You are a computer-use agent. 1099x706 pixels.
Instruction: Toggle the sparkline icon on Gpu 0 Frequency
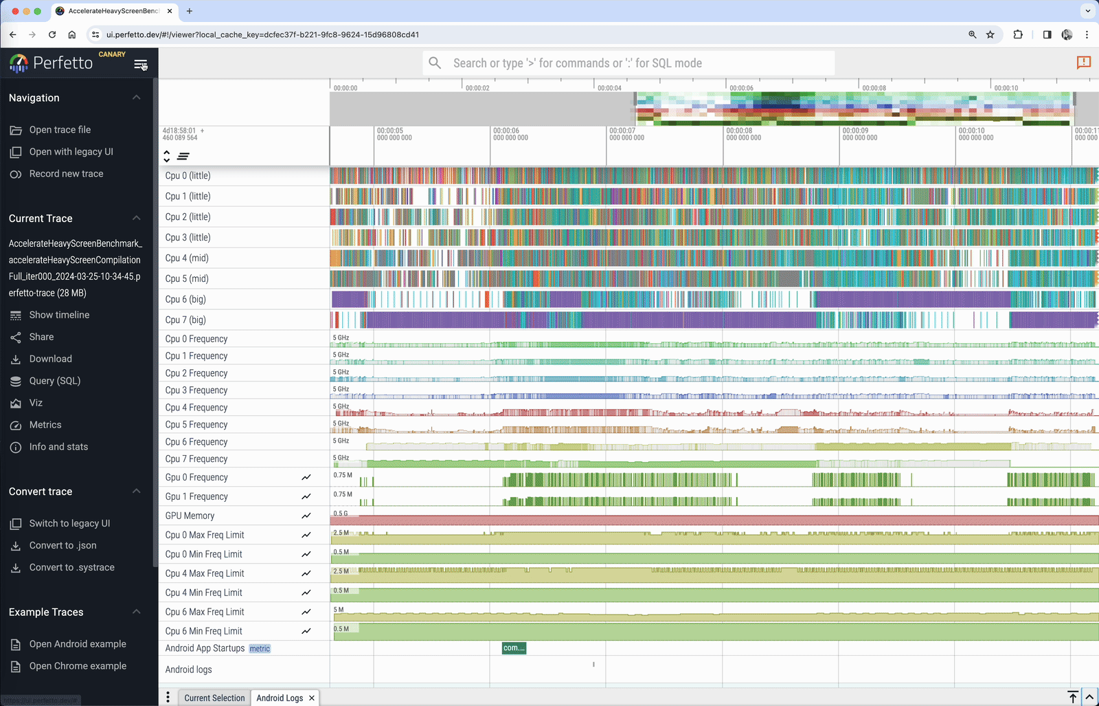[306, 477]
